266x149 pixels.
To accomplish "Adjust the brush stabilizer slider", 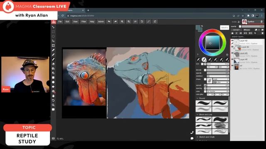I will 218,76.
